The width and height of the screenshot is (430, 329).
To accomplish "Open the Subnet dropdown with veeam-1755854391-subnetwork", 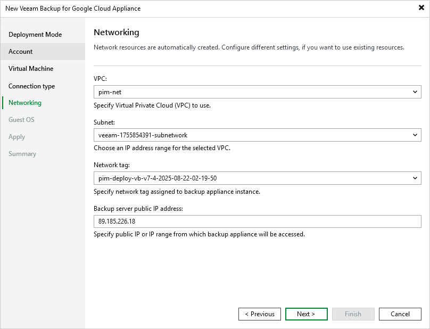I will pyautogui.click(x=257, y=135).
